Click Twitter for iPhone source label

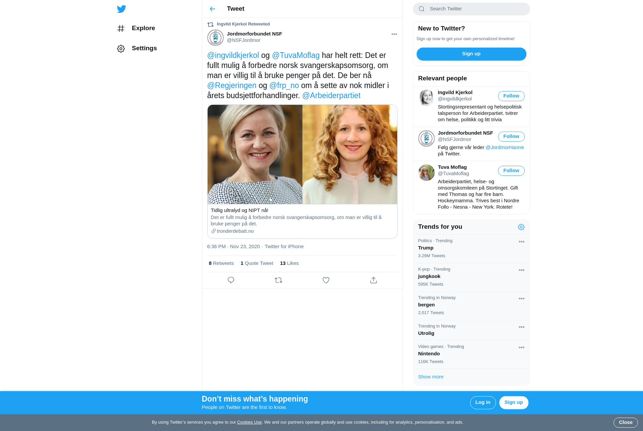tap(284, 246)
